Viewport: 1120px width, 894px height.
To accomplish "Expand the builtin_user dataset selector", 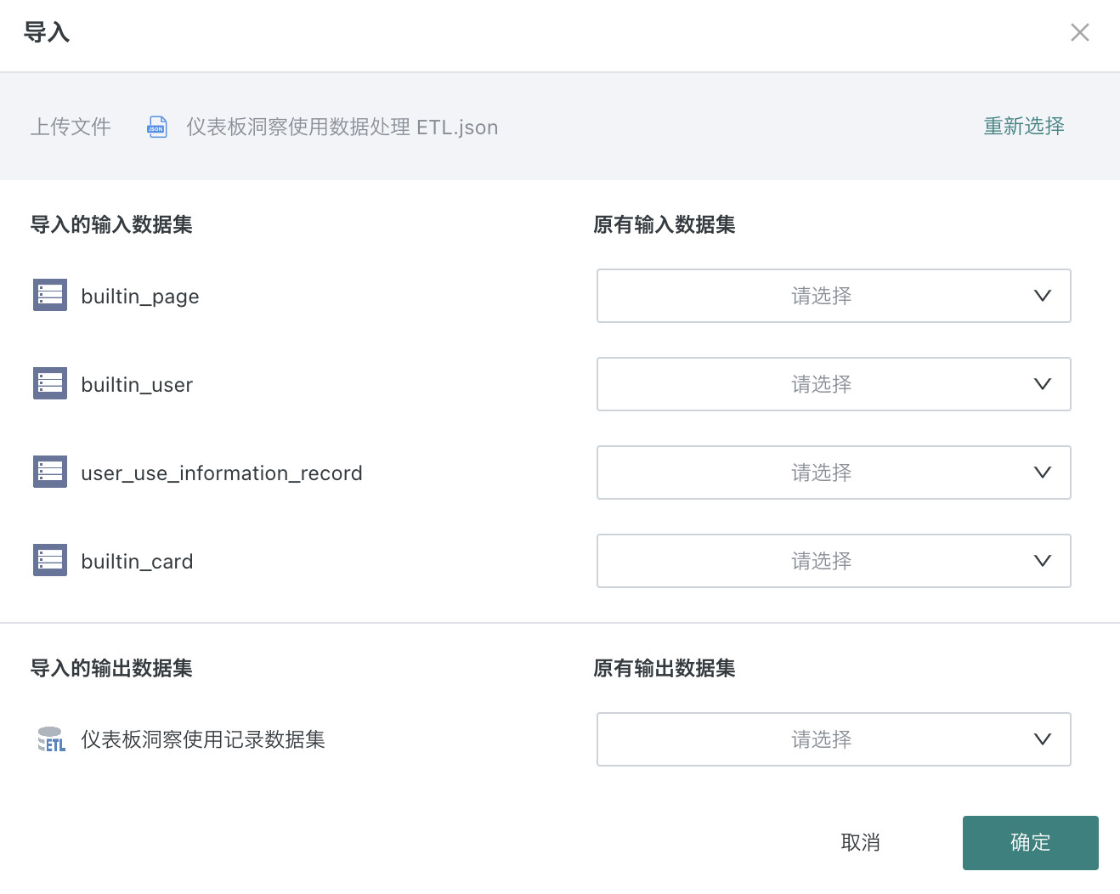I will click(833, 384).
